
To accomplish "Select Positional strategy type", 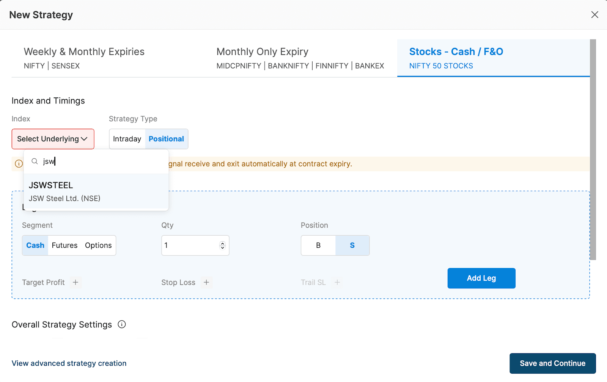I will (x=166, y=139).
